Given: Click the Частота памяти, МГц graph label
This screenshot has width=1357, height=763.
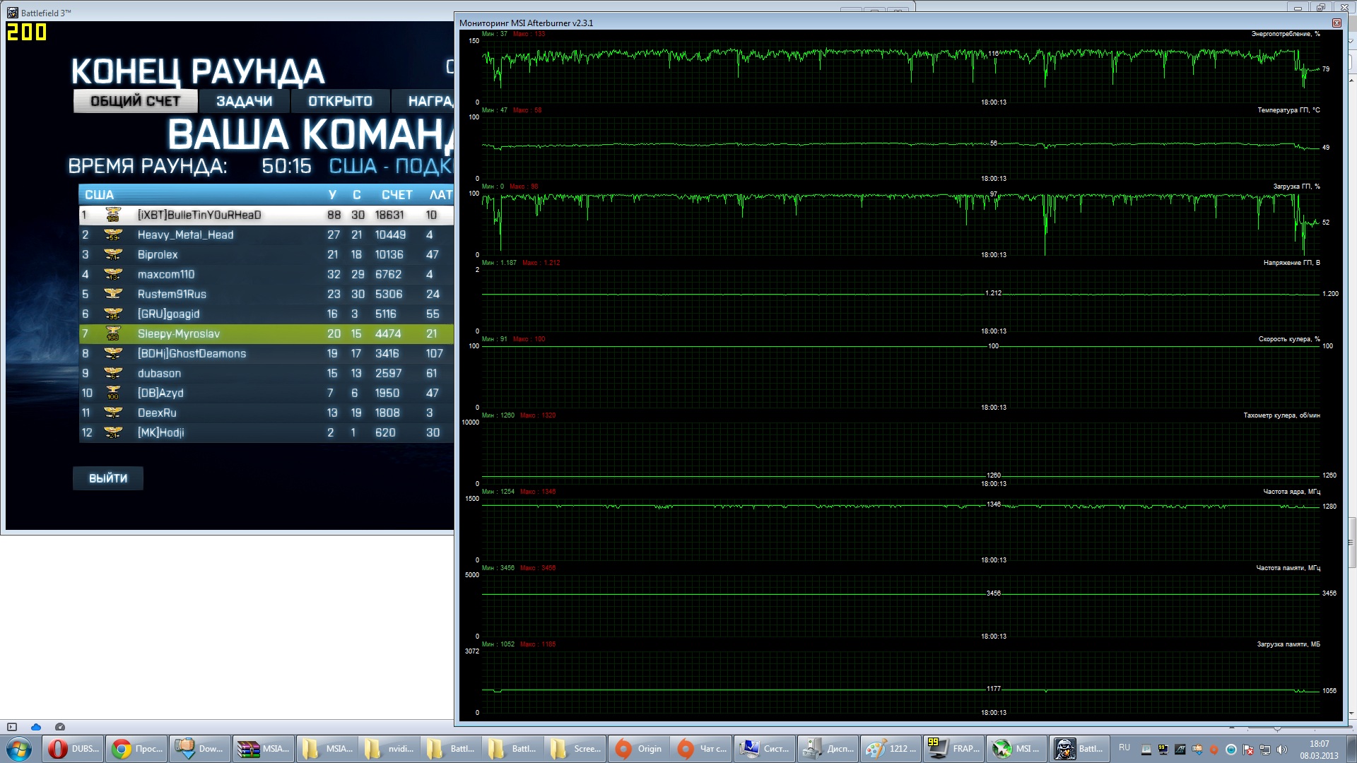Looking at the screenshot, I should (1288, 568).
